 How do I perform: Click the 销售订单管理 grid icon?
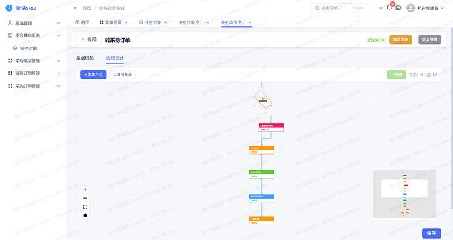(10, 73)
